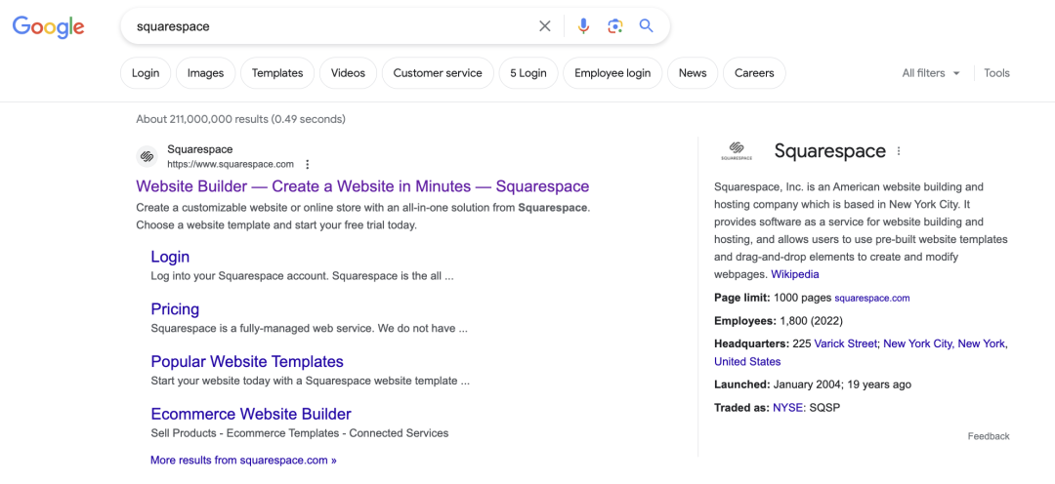The image size is (1055, 484).
Task: Select the Images filter chip
Action: click(x=205, y=73)
